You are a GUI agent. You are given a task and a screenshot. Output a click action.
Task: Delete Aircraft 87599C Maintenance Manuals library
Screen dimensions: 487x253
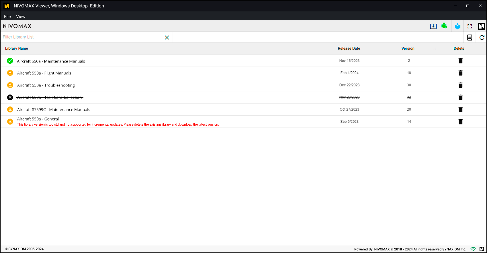(x=460, y=109)
